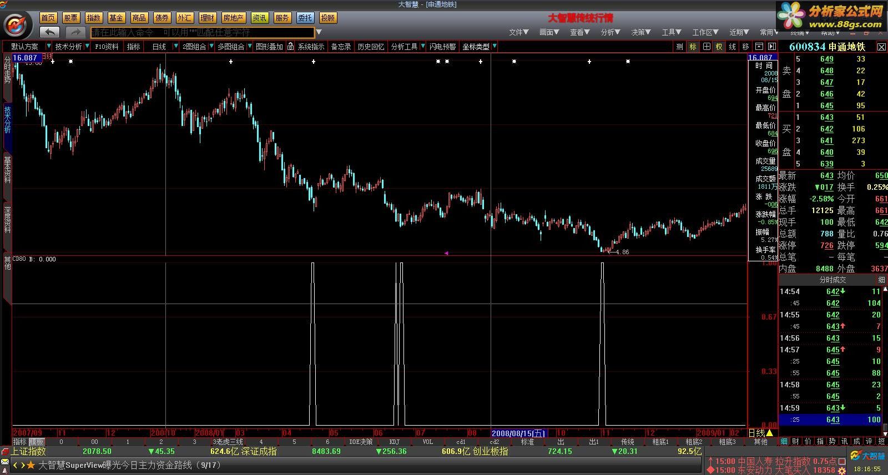Select the 势 tab in the right panel
The image size is (888, 475).
[833, 441]
